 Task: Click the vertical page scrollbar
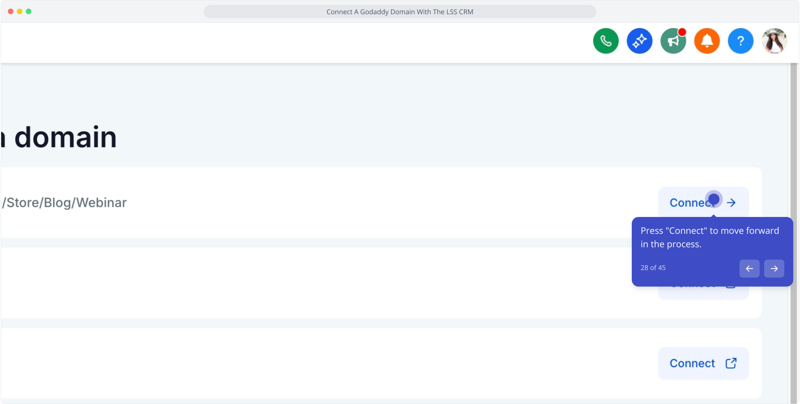pos(794,233)
